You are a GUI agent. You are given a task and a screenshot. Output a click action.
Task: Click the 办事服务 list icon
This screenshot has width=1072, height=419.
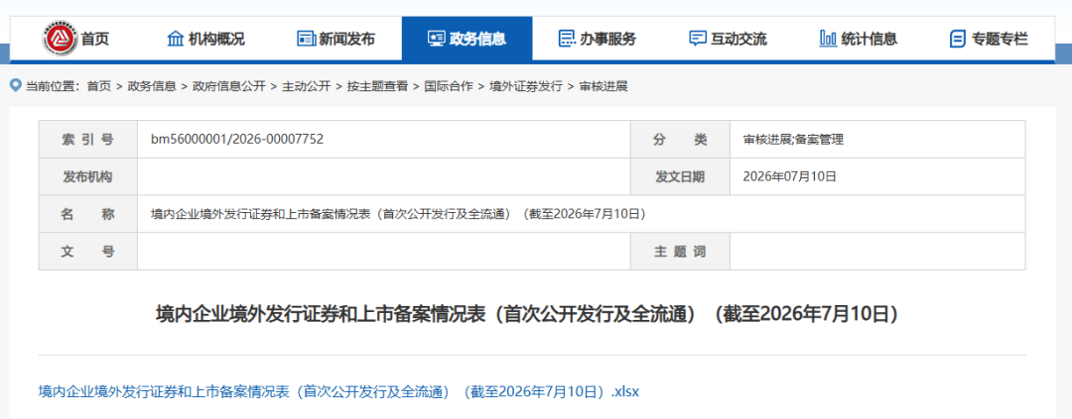[x=567, y=39]
